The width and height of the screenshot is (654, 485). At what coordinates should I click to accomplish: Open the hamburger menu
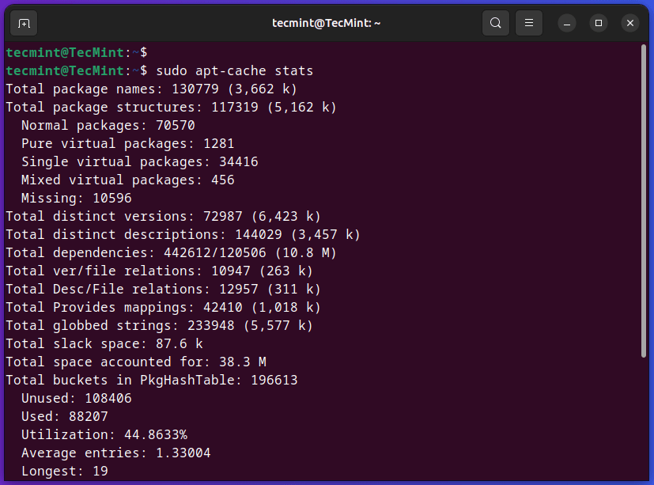(x=529, y=23)
